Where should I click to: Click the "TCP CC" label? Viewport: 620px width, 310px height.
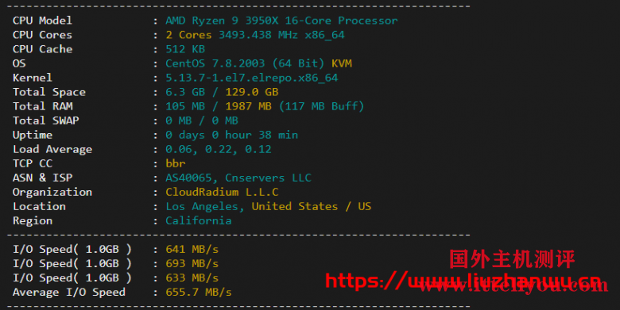33,163
